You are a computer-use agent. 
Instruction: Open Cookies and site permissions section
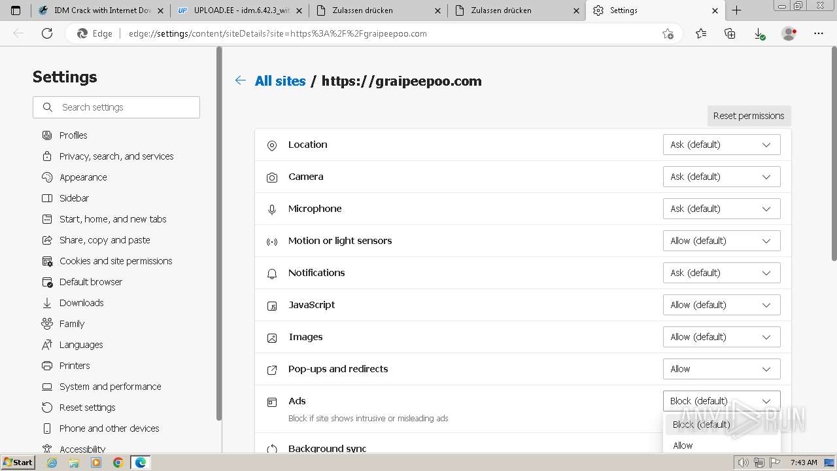[116, 261]
